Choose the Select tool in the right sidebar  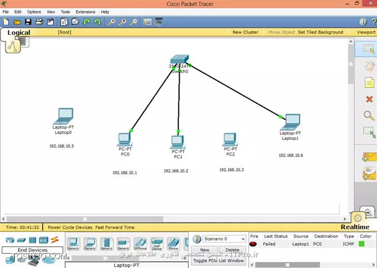369,49
